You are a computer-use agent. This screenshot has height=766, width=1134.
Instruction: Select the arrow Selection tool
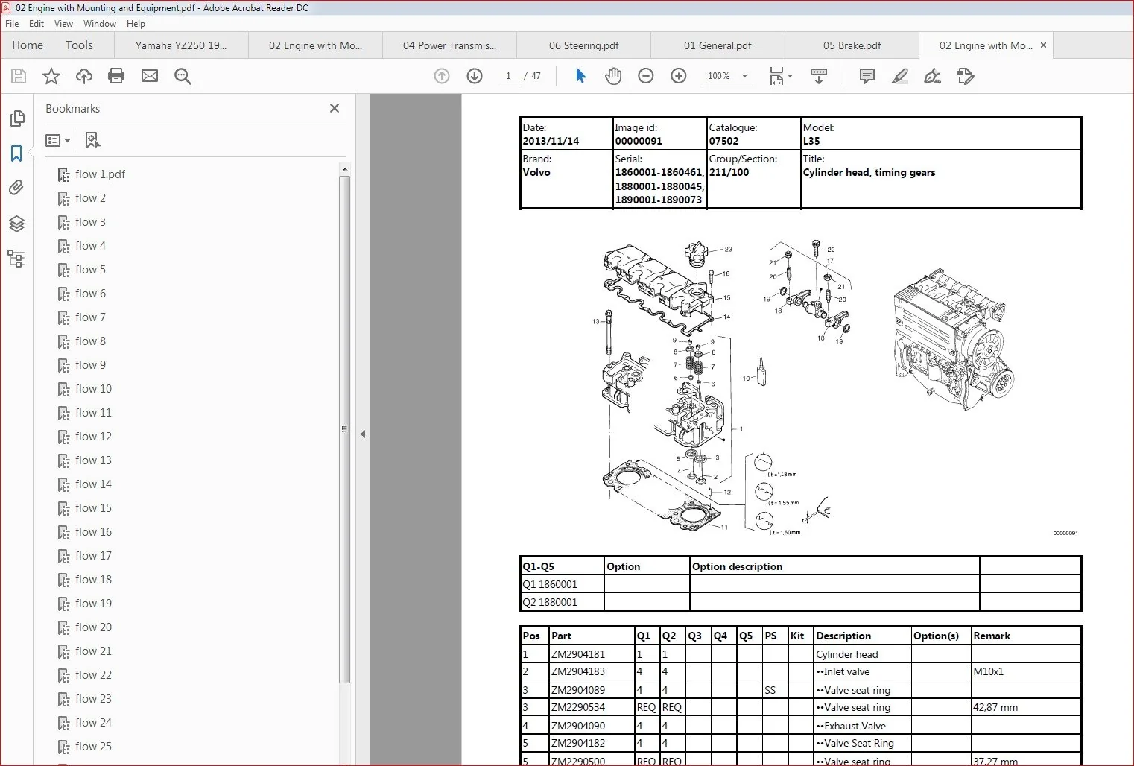580,76
